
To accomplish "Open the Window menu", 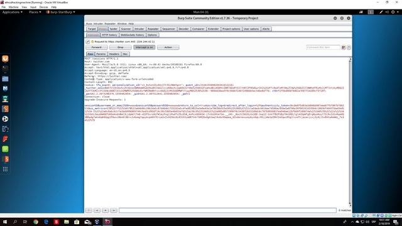I will 122,24.
